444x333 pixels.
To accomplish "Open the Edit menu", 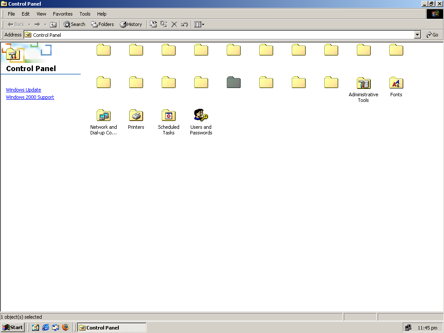I will pos(26,14).
